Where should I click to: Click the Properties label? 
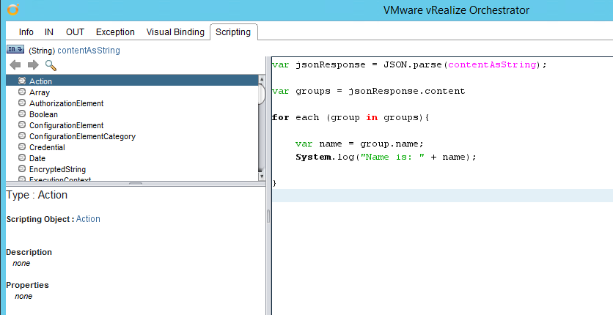pyautogui.click(x=27, y=285)
